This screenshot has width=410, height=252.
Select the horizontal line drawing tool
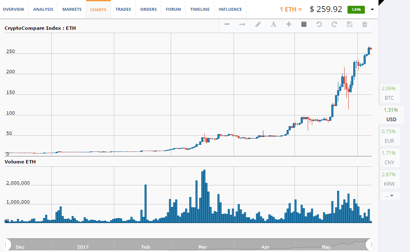point(227,24)
